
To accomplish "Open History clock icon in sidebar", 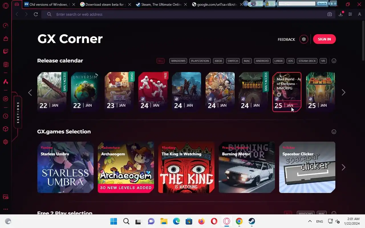I will click(x=5, y=116).
